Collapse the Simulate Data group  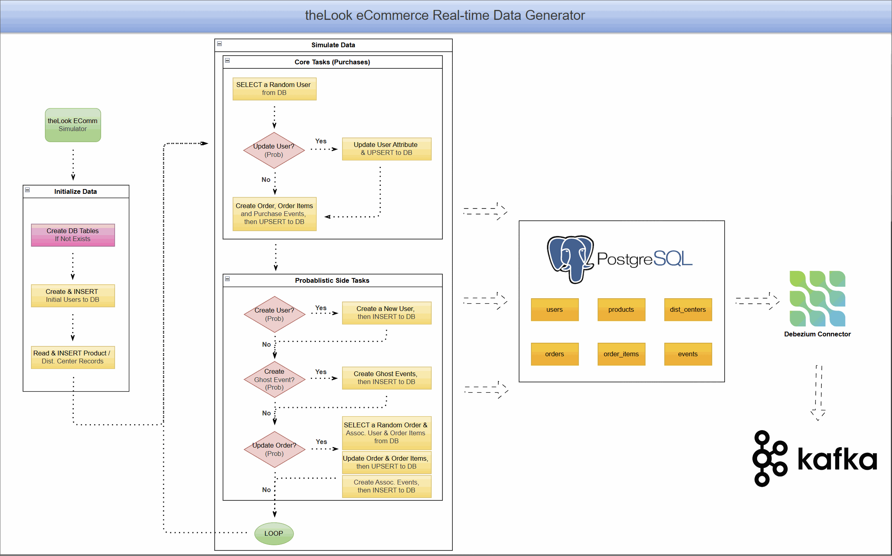[x=219, y=44]
